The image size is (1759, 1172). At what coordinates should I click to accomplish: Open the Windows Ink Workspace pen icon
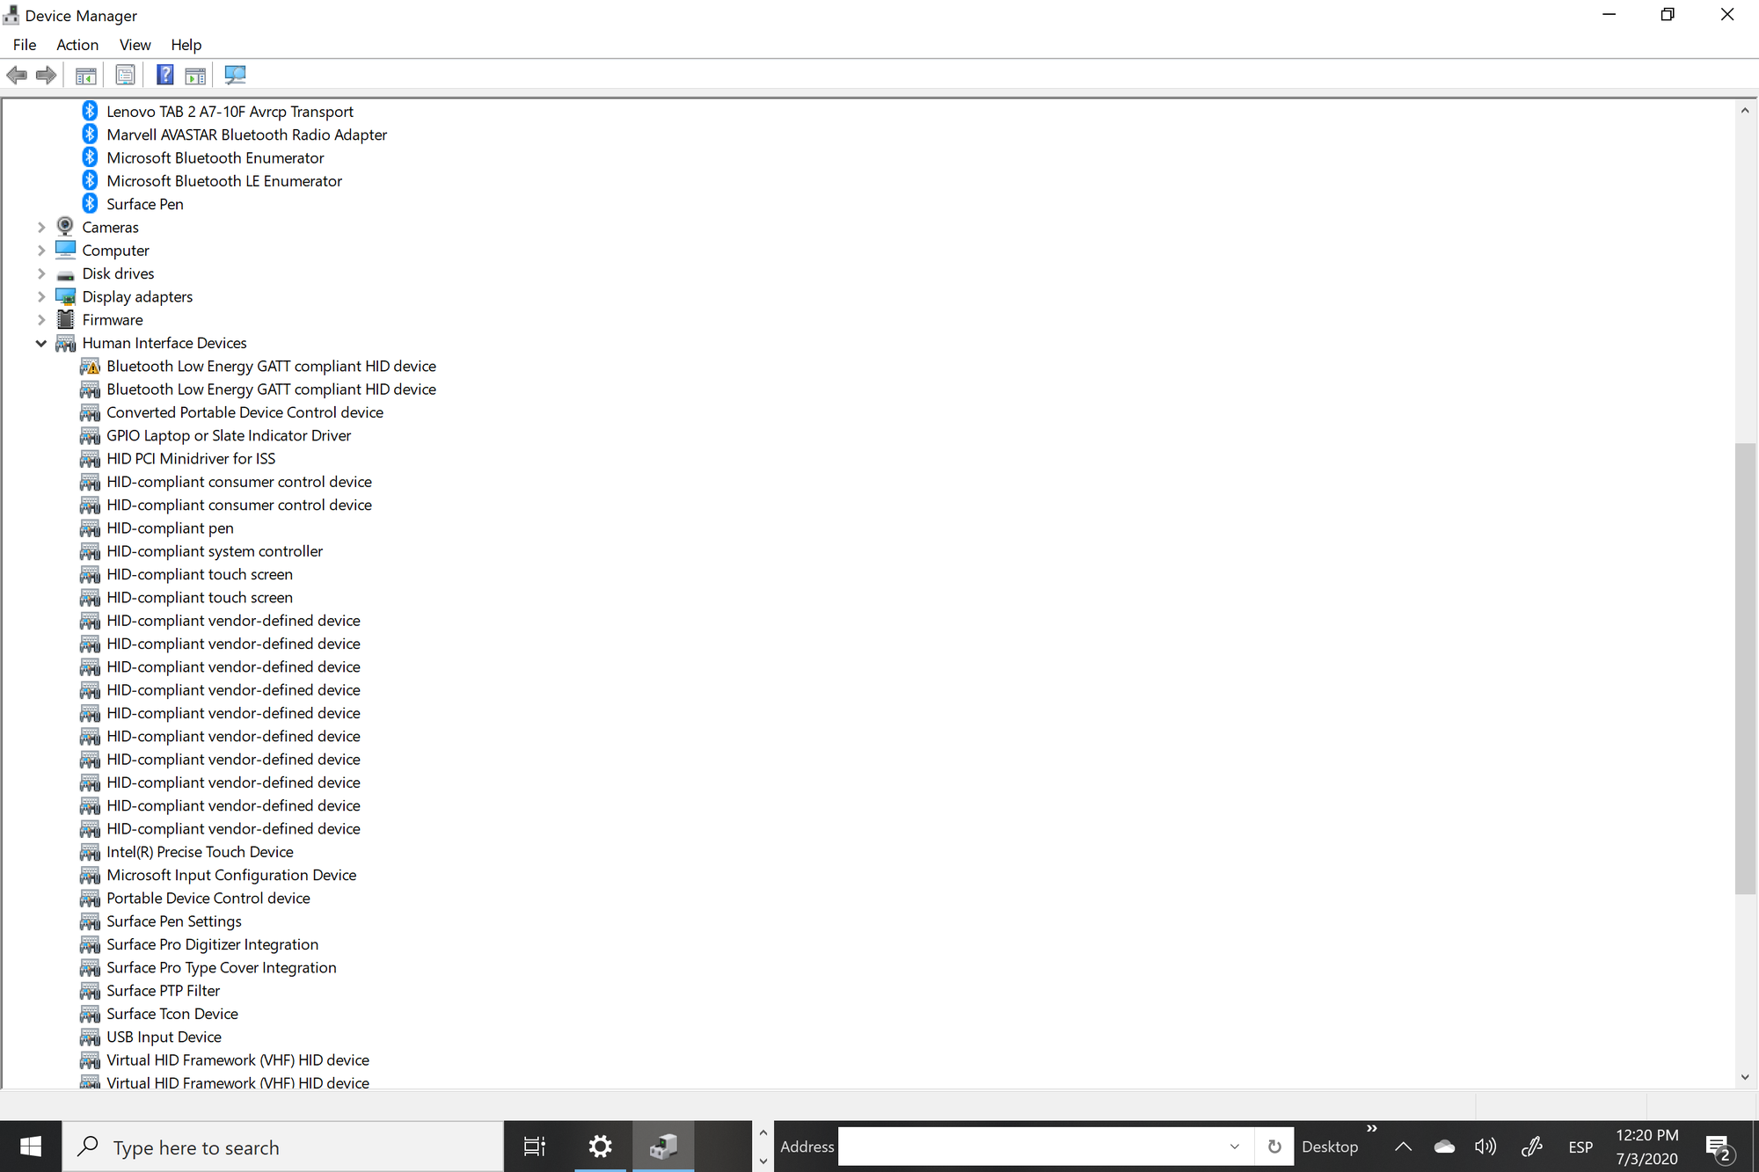(1532, 1147)
